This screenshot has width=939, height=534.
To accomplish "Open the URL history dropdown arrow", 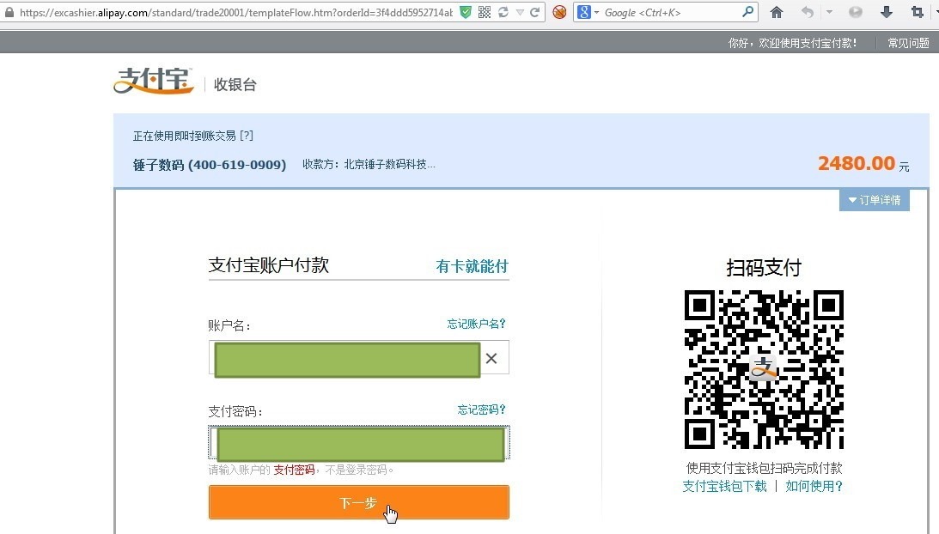I will [x=520, y=13].
